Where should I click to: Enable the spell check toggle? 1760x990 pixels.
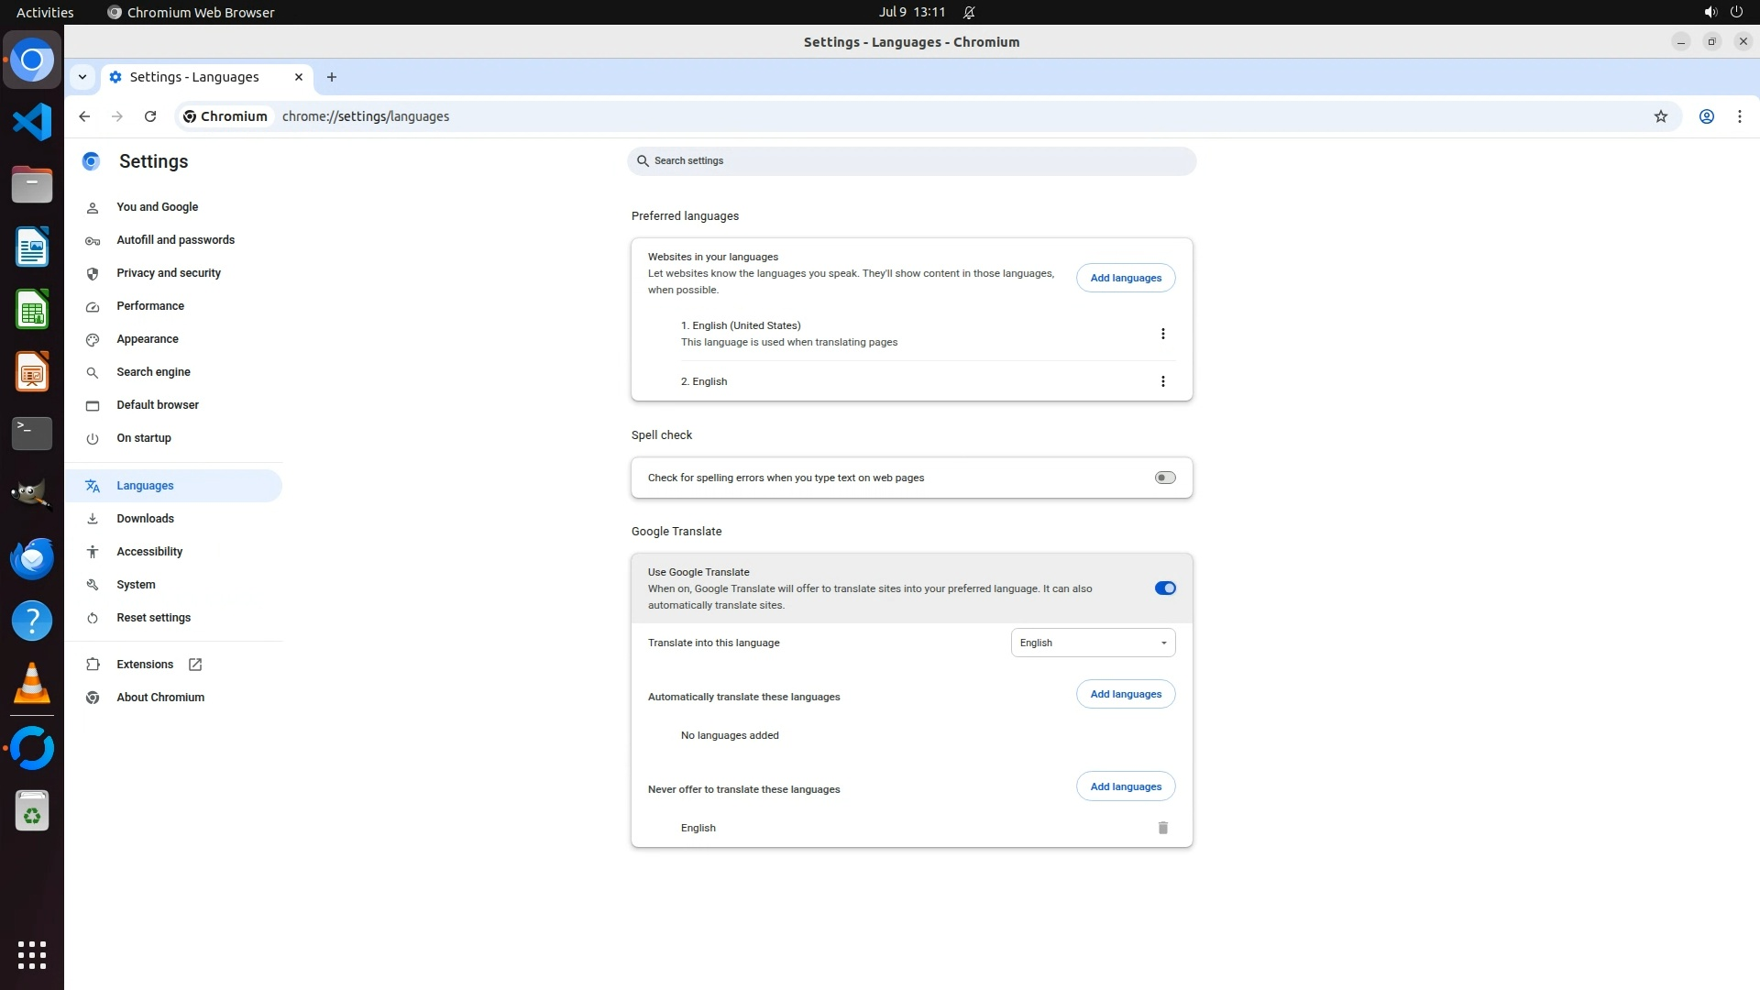pyautogui.click(x=1164, y=478)
